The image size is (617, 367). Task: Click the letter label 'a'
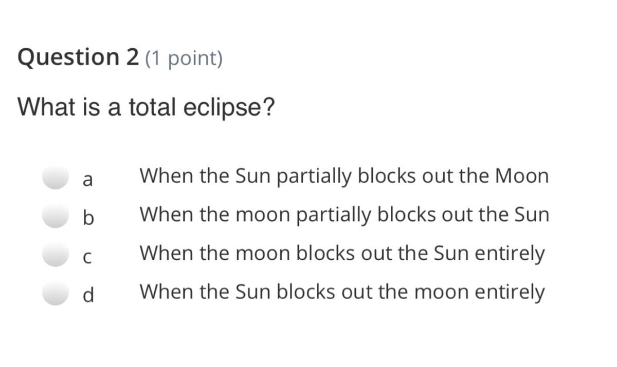pos(88,180)
